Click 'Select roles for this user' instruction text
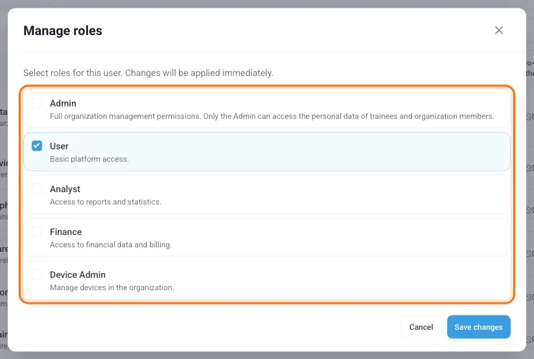534x359 pixels. pyautogui.click(x=148, y=73)
